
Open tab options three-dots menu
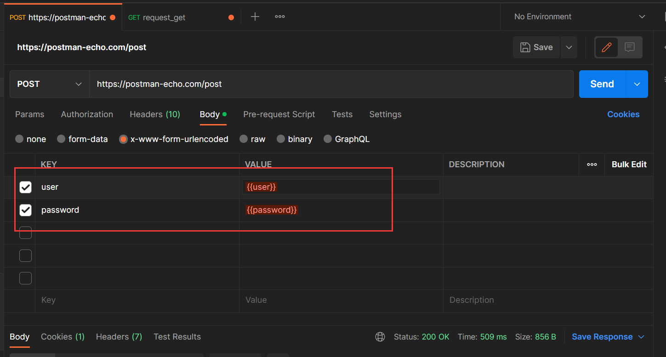(280, 17)
